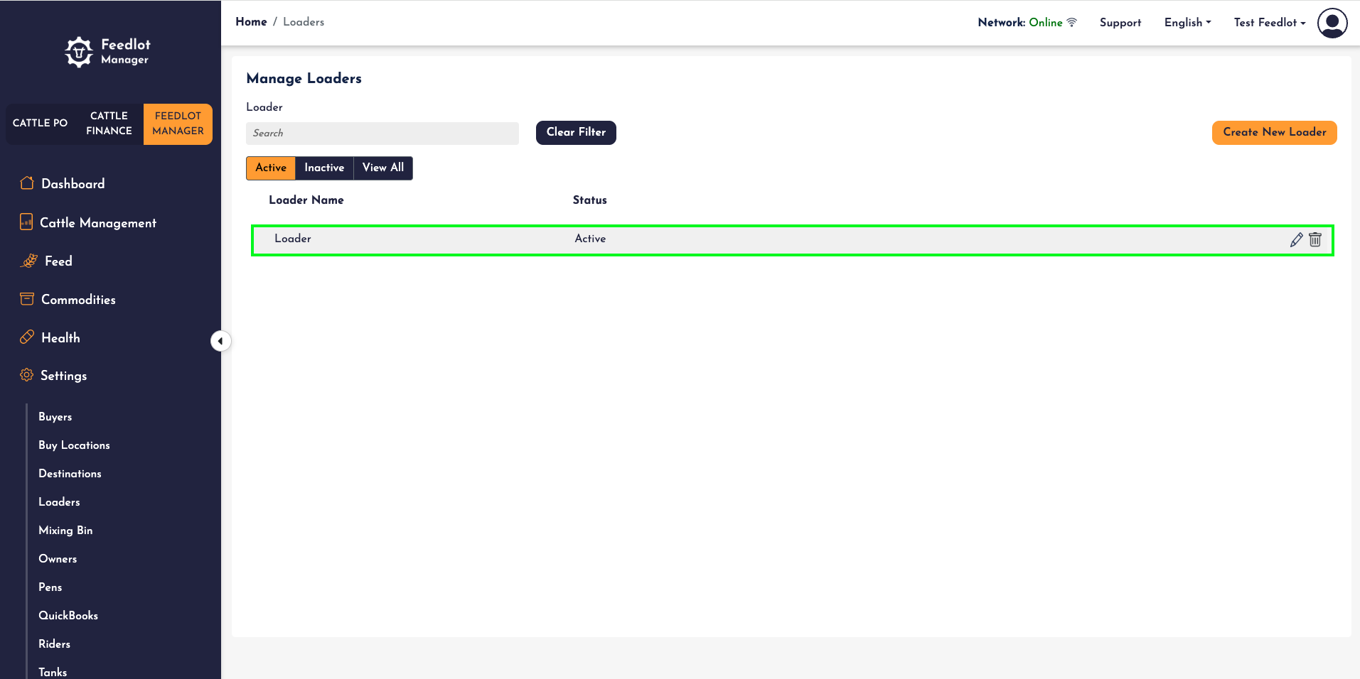Open QuickBooks settings page
The width and height of the screenshot is (1360, 679).
click(x=68, y=616)
